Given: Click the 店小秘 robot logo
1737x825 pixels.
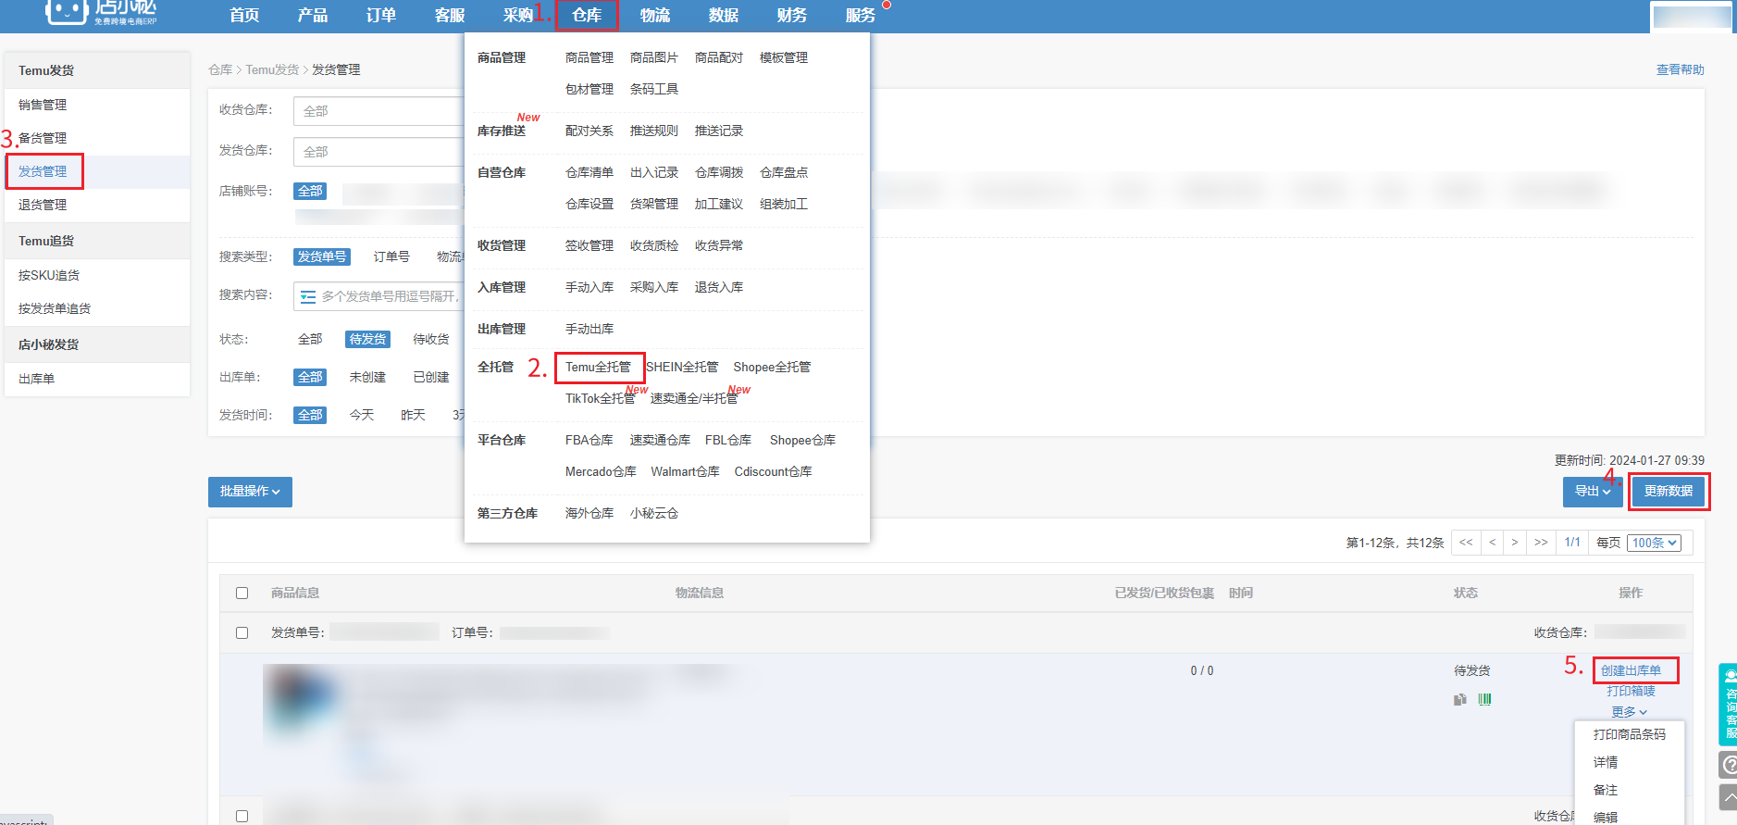Looking at the screenshot, I should (67, 11).
